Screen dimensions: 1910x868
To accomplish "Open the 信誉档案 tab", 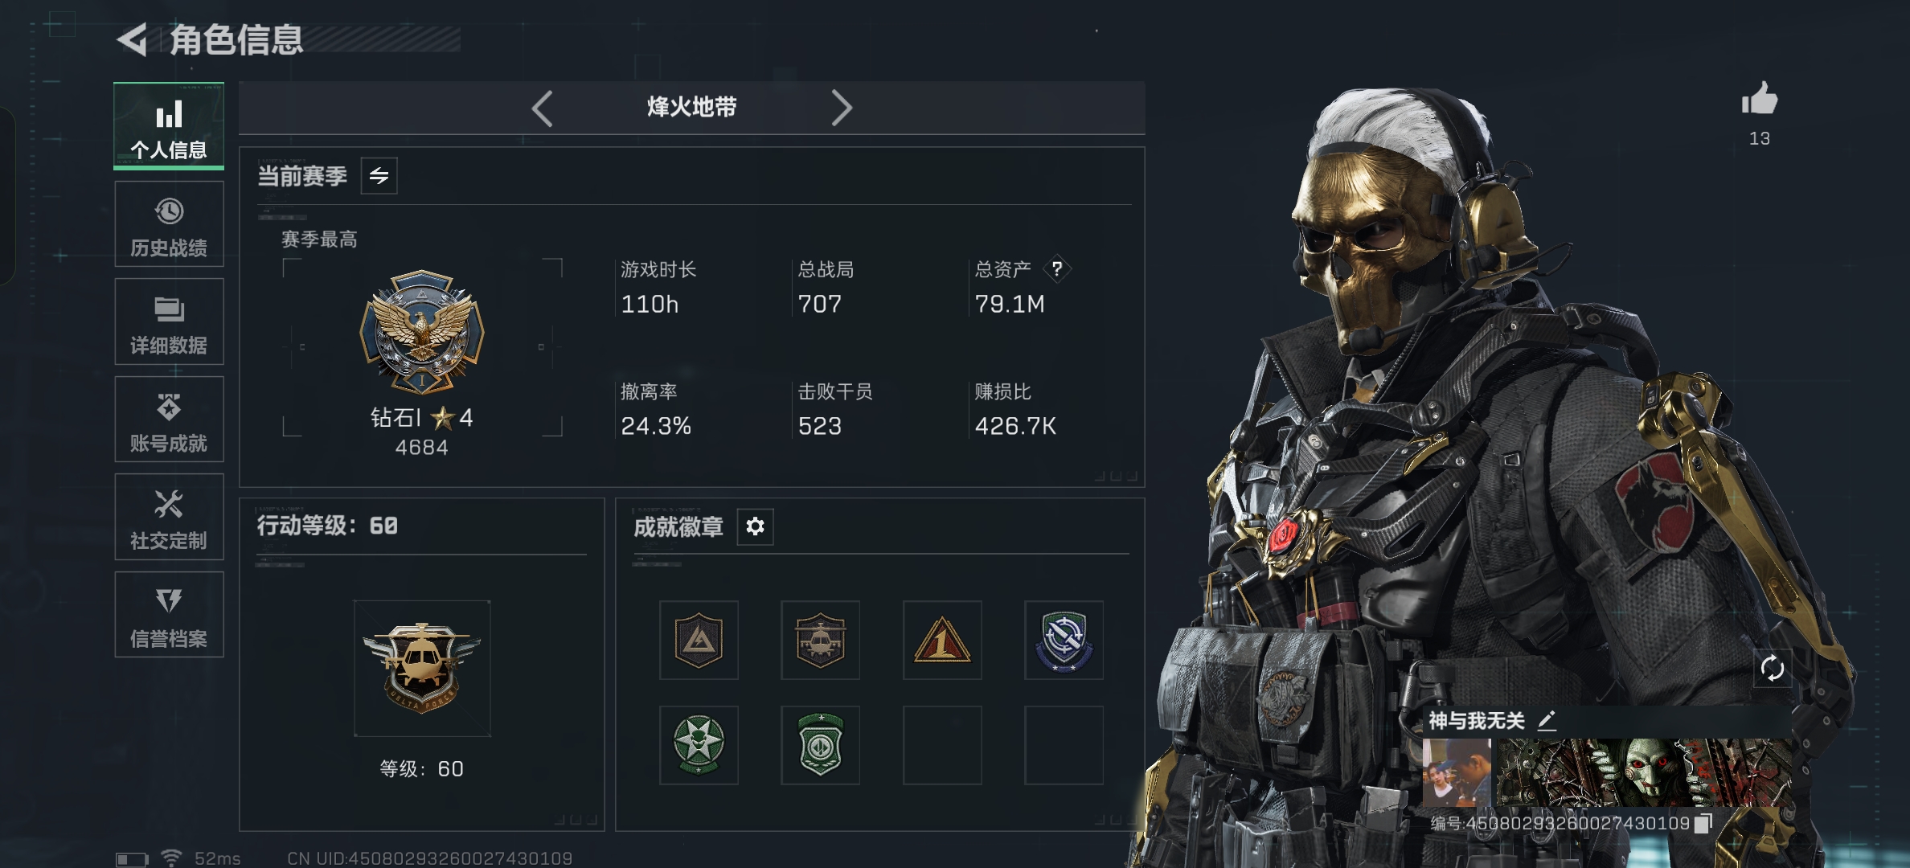I will tap(169, 615).
